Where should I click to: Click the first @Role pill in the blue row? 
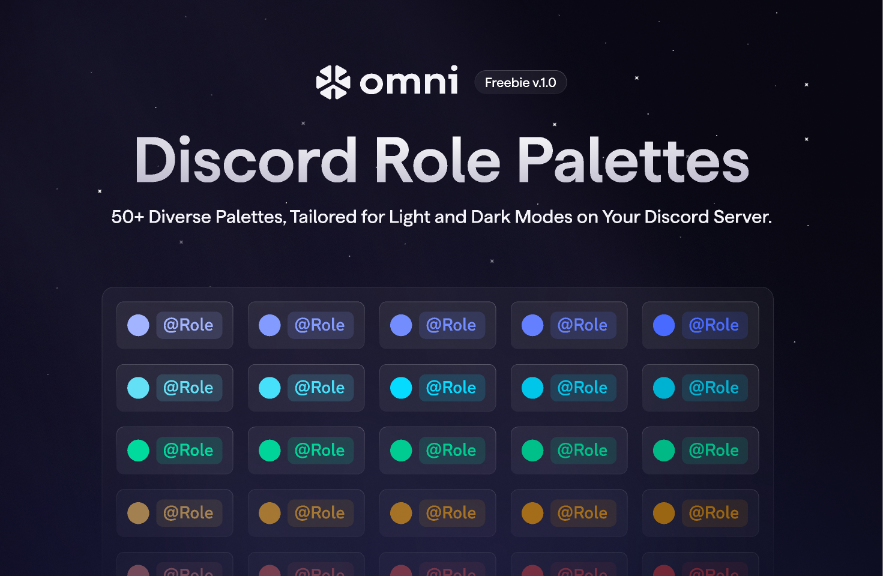pyautogui.click(x=189, y=325)
